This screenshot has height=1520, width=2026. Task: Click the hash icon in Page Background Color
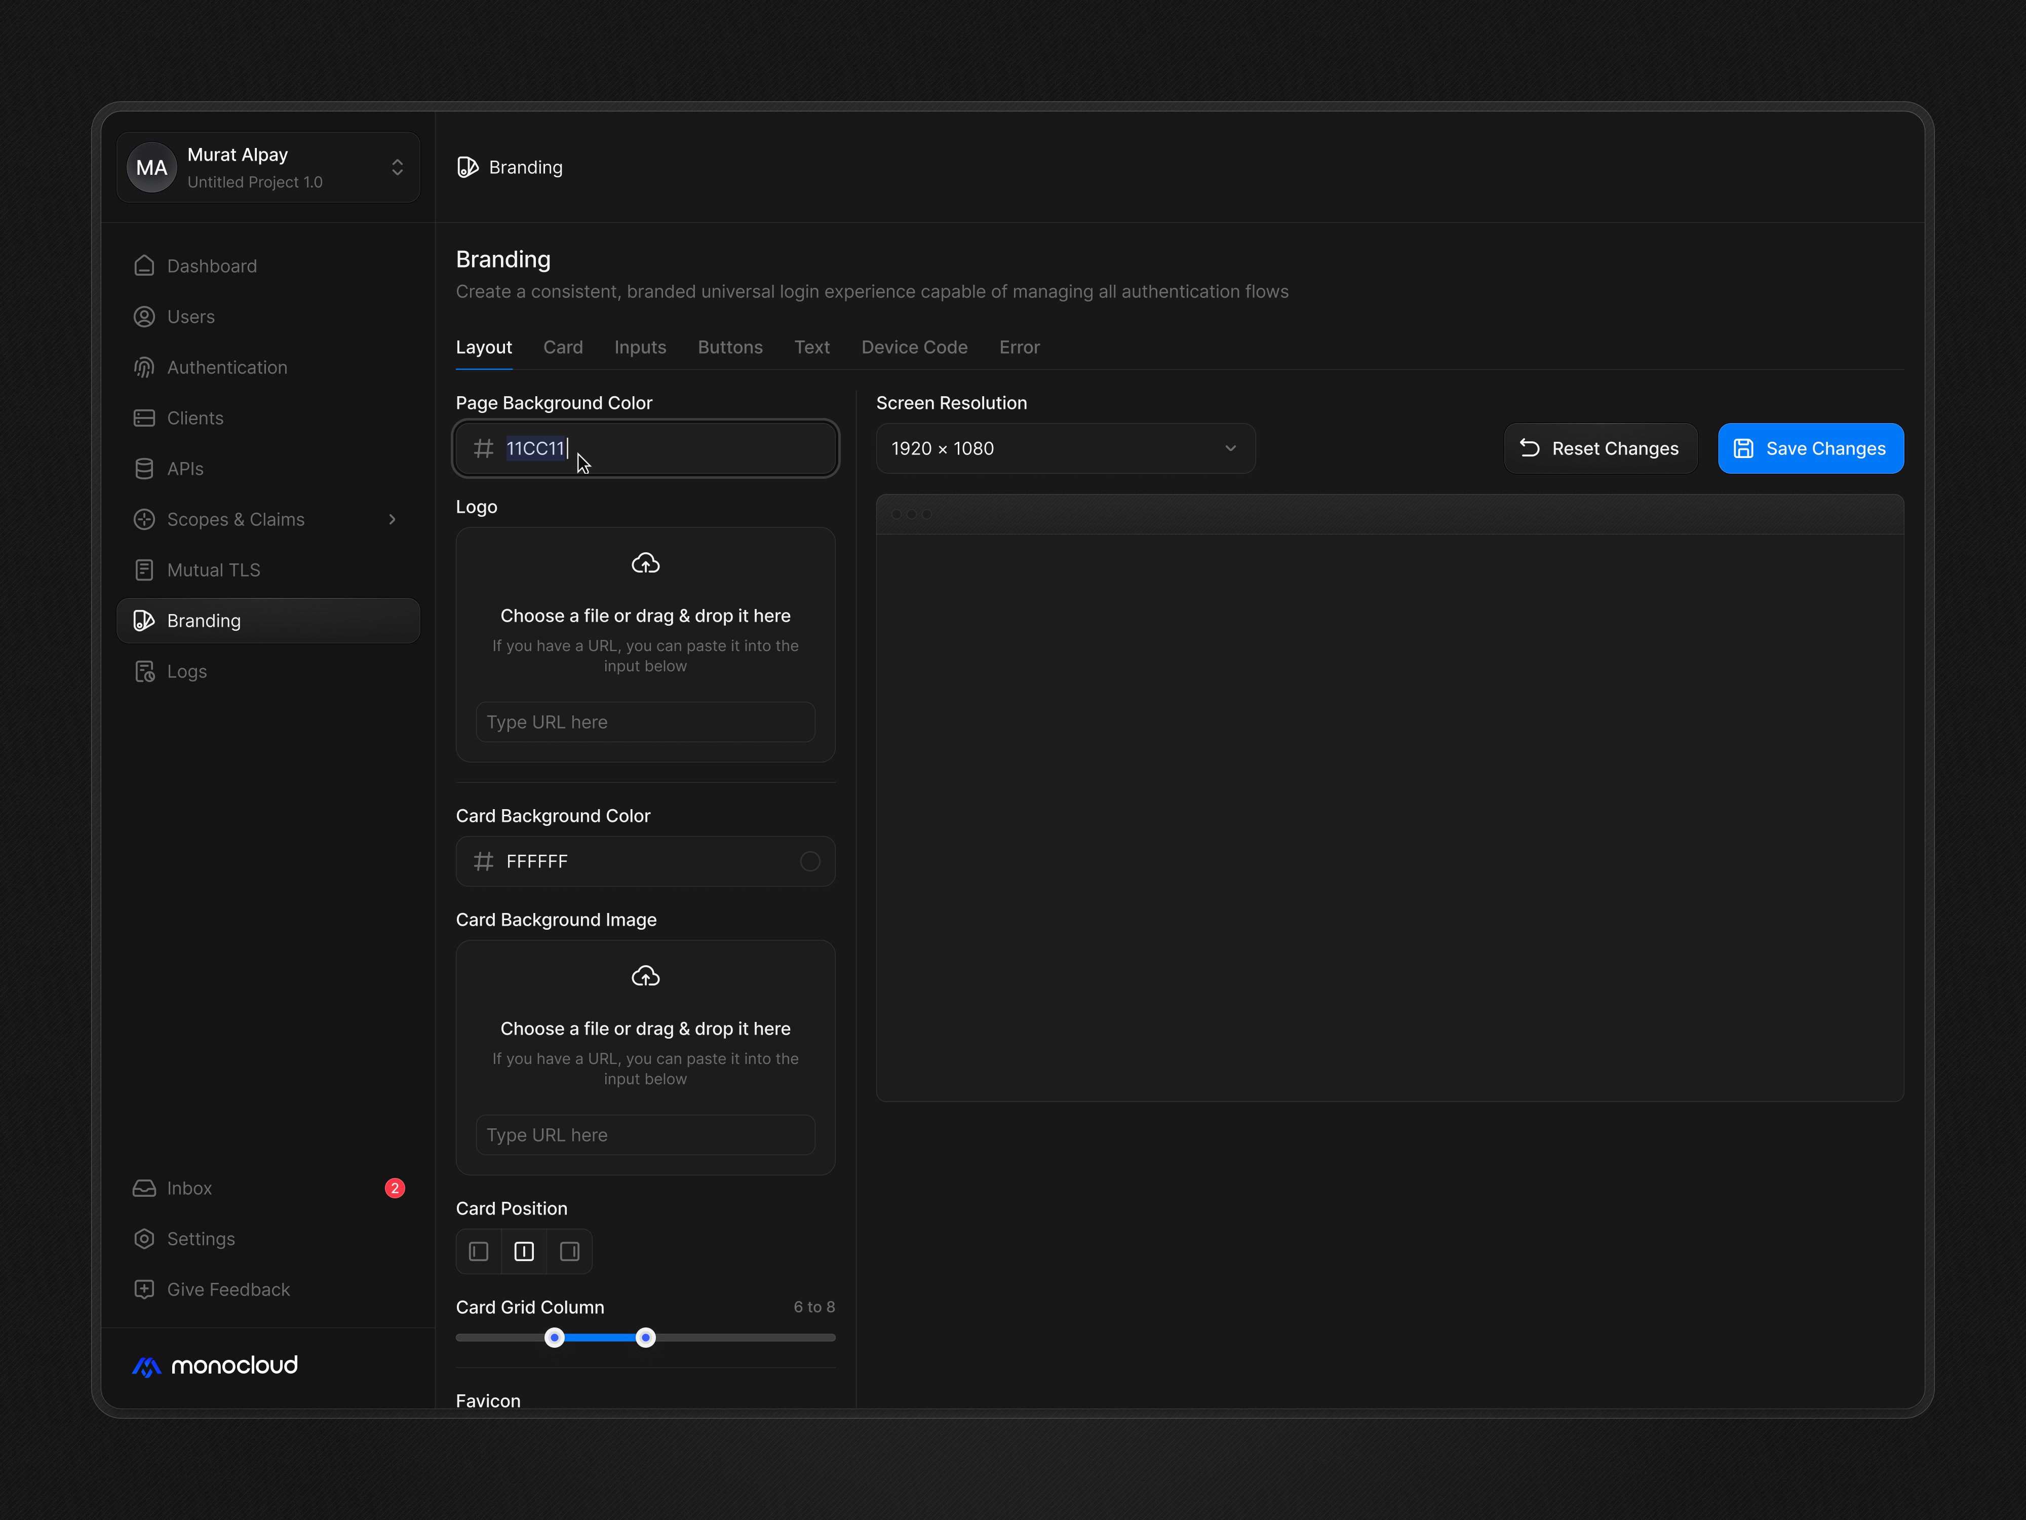(484, 448)
